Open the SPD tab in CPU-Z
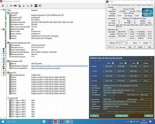The image size is (155, 124). 133,5
